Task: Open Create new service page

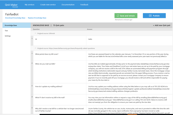Action: (x=48, y=5)
